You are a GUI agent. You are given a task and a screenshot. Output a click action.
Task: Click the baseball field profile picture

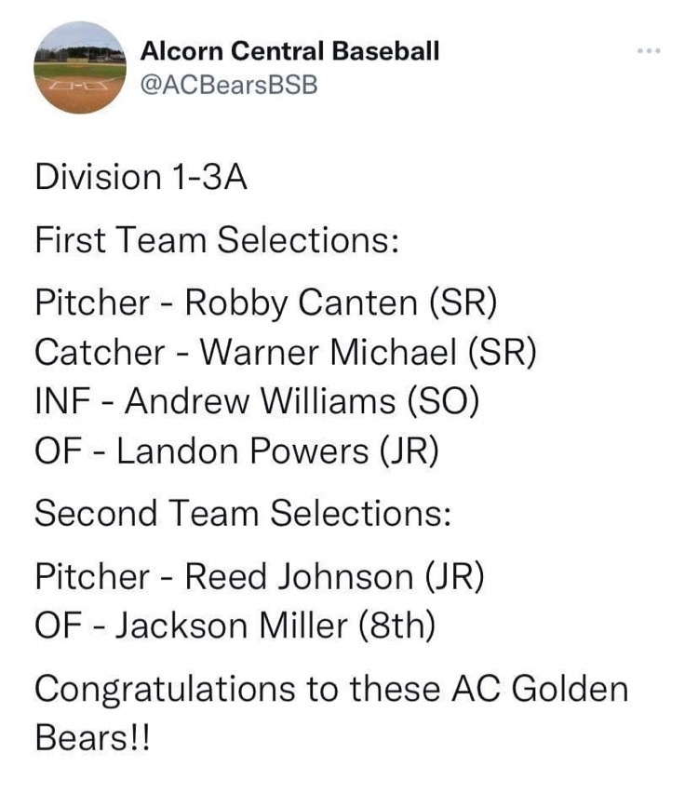tap(79, 67)
